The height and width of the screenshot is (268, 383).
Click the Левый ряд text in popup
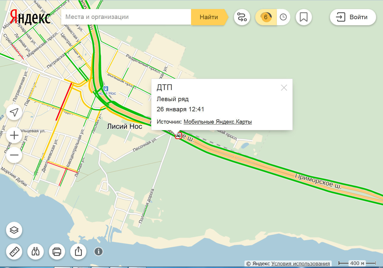[x=172, y=99]
